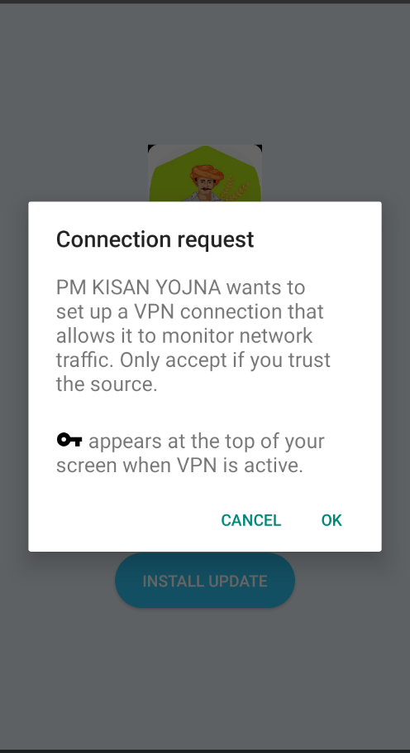Tap CANCEL to reject the connection request

pos(251,520)
